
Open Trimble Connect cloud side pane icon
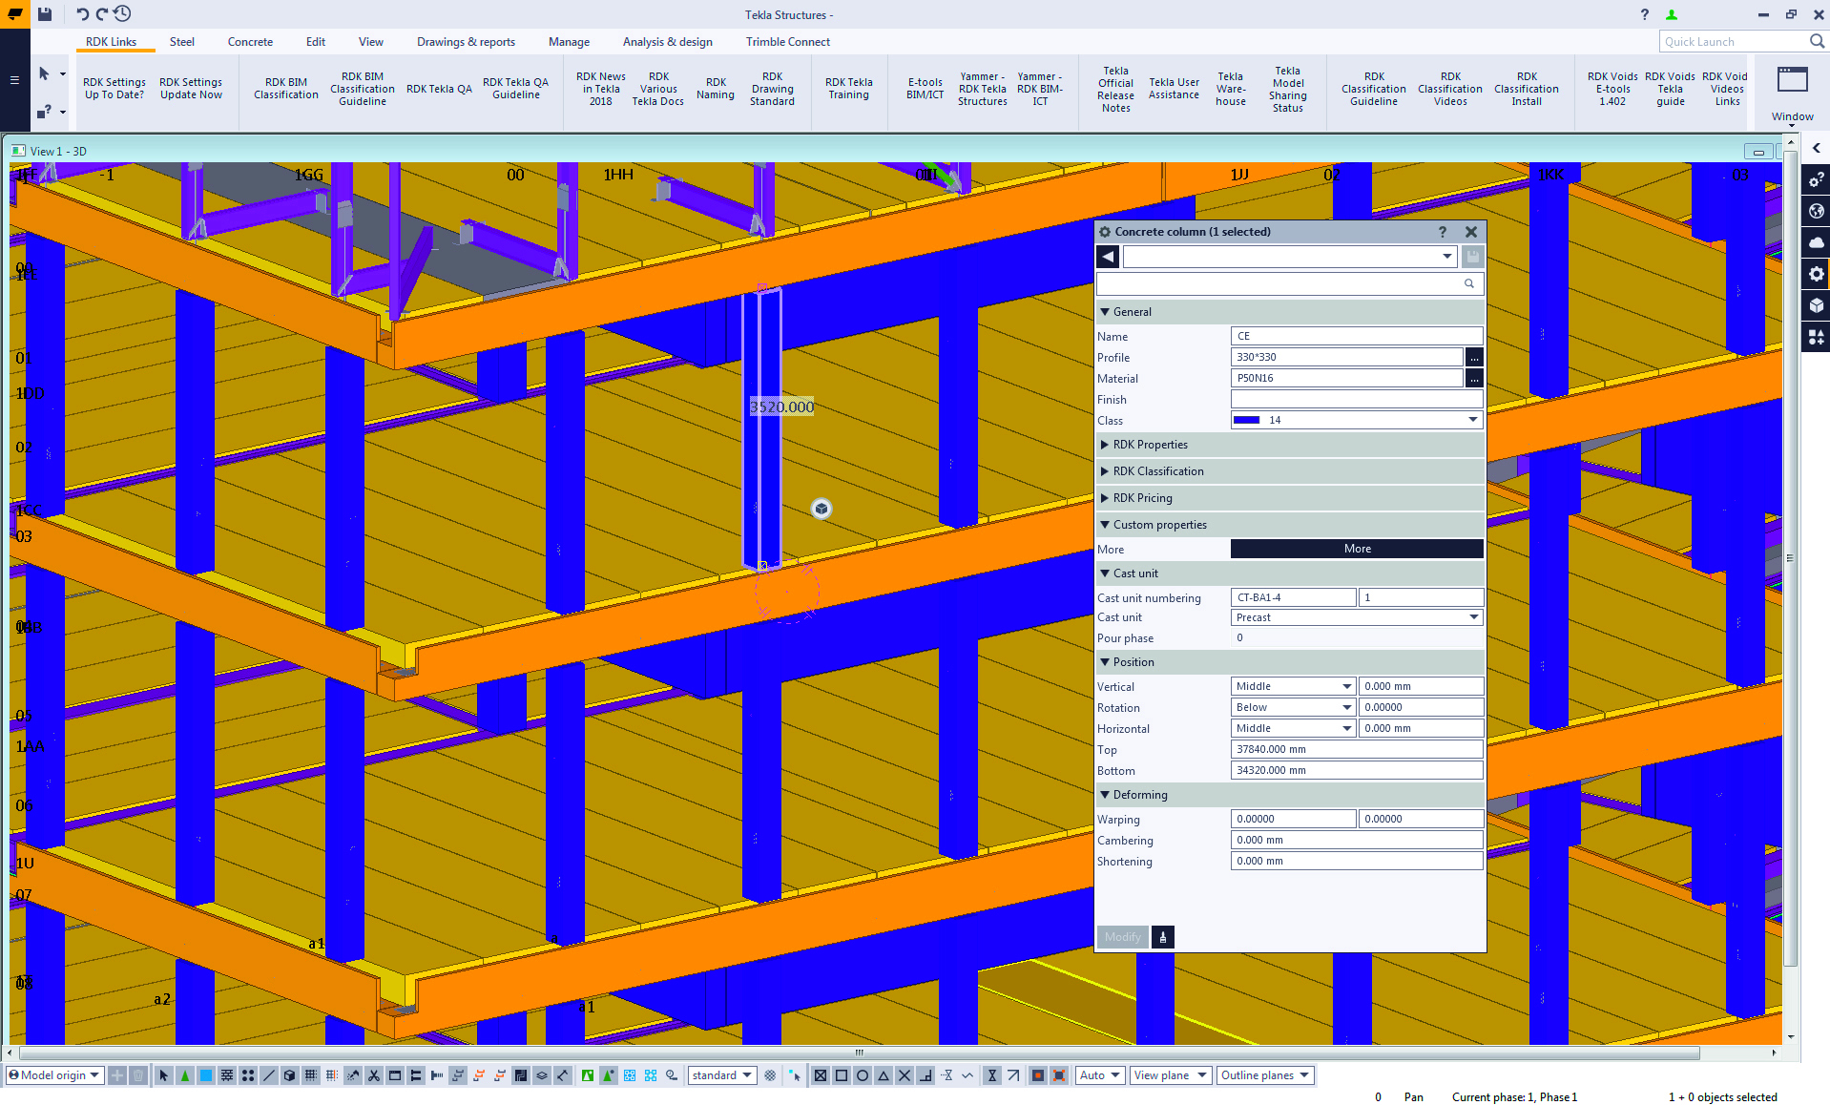[1816, 242]
